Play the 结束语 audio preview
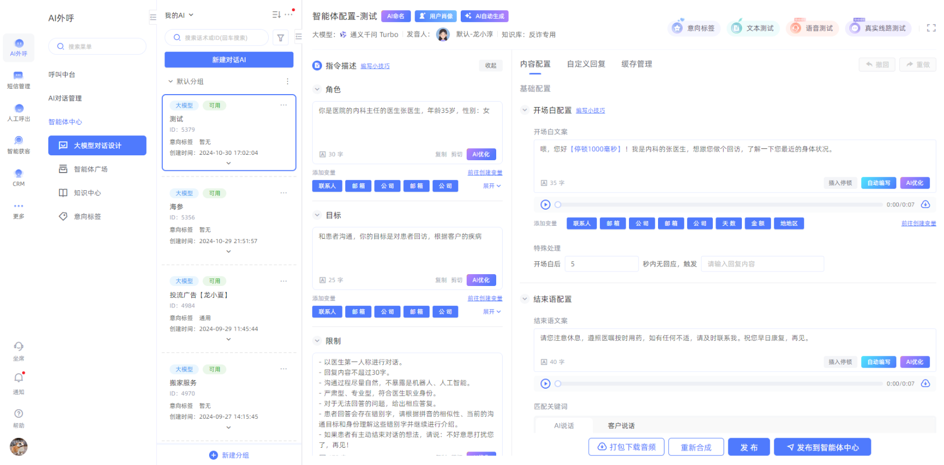The width and height of the screenshot is (944, 465). 545,383
